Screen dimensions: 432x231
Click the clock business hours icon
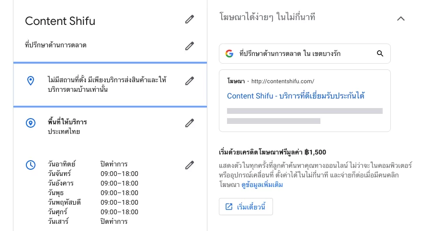[x=31, y=165]
